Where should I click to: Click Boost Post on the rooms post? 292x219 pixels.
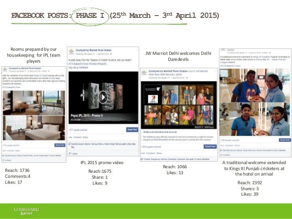click(x=60, y=145)
